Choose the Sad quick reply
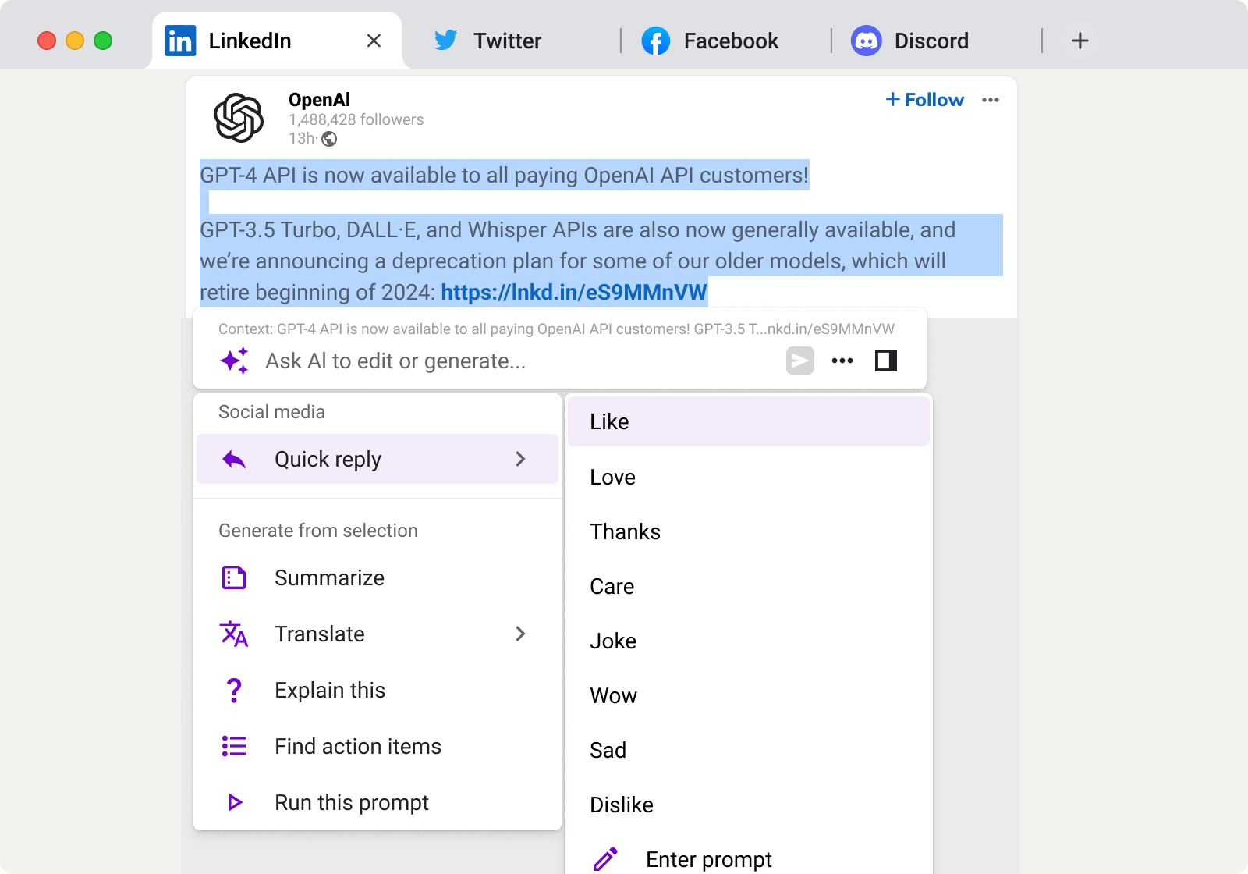 click(749, 750)
